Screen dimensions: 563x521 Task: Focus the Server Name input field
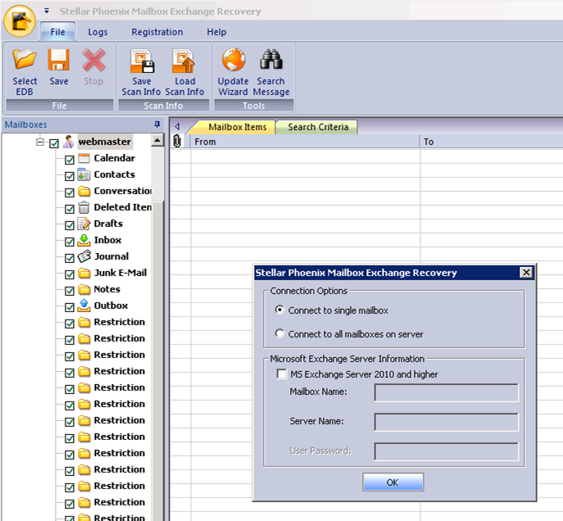click(447, 422)
